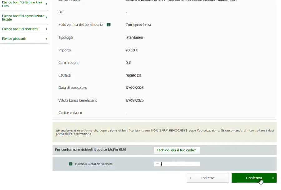
Task: Select Elenco giroconti in sidebar
Action: point(14,39)
